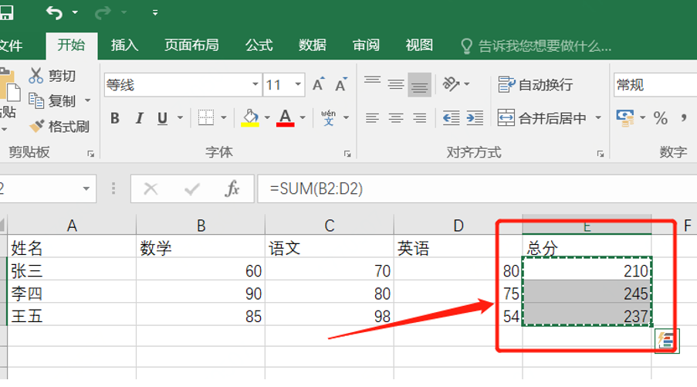Open the font size 11 dropdown
697x387 pixels.
(298, 84)
